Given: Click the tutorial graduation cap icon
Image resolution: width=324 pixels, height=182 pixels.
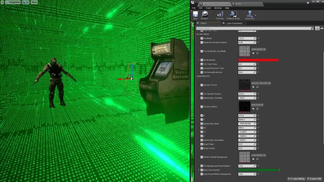Looking at the screenshot, I should pyautogui.click(x=308, y=3).
